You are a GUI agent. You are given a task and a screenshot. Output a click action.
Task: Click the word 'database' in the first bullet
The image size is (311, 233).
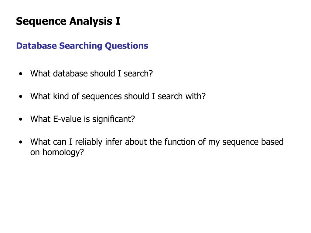70,73
